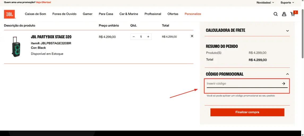
Task: Click Resumo do Pedido heading
Action: 222,46
